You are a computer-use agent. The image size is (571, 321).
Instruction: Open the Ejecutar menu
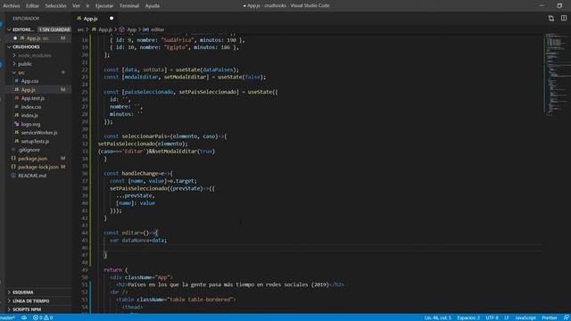click(x=104, y=6)
